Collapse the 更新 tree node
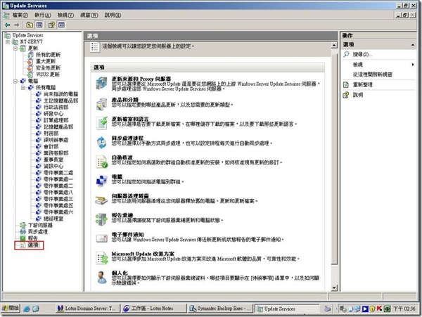Image resolution: width=422 pixels, height=317 pixels. tap(15, 48)
